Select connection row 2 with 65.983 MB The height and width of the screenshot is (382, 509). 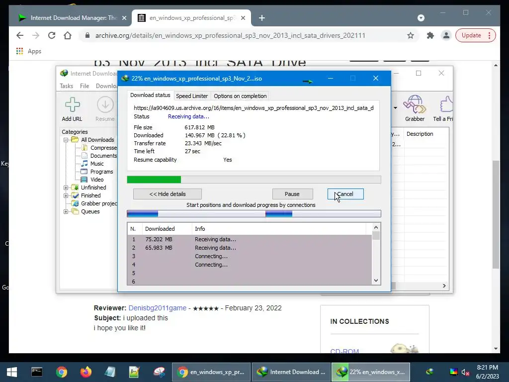tap(250, 248)
